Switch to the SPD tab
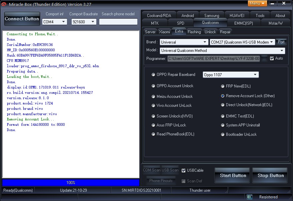The width and height of the screenshot is (293, 201). (x=181, y=23)
